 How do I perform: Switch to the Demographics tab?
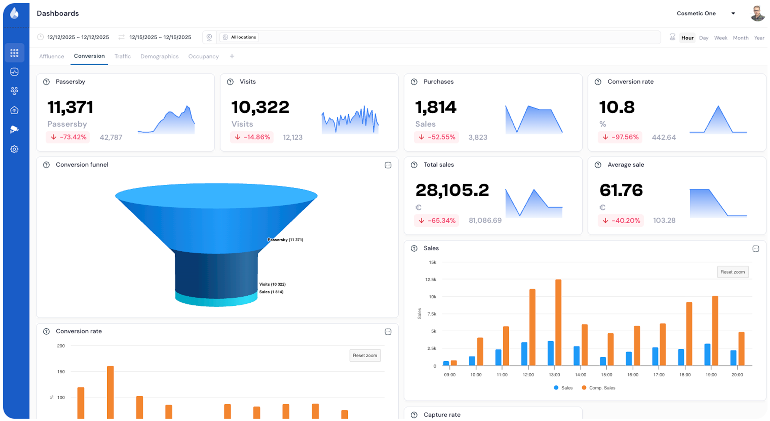tap(159, 56)
